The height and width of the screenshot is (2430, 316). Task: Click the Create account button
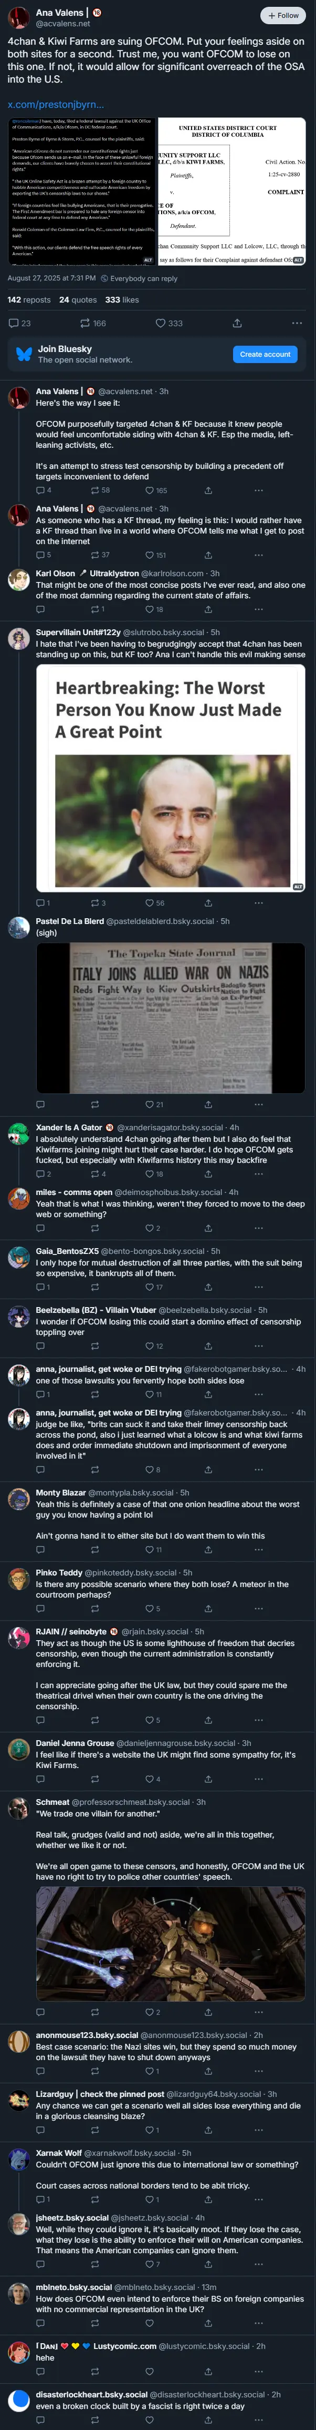point(264,354)
